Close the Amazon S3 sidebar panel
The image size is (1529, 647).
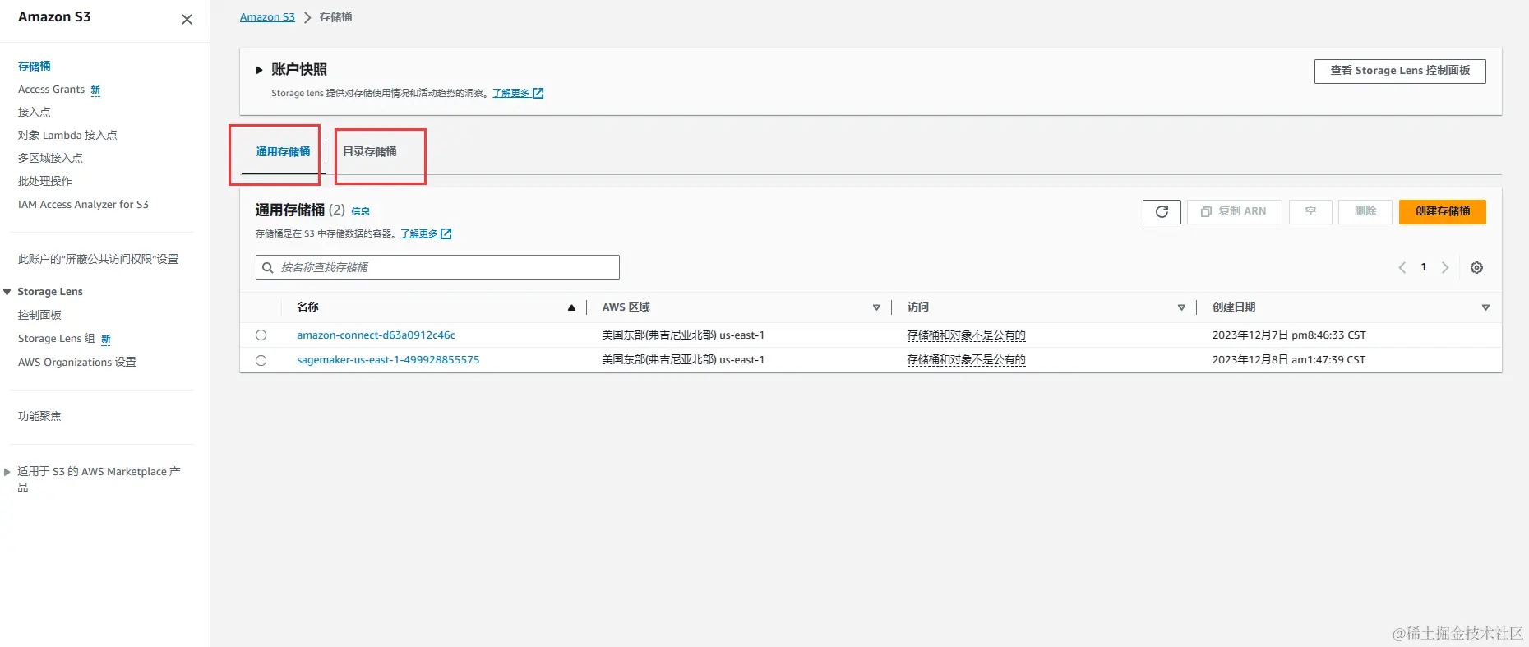[187, 19]
